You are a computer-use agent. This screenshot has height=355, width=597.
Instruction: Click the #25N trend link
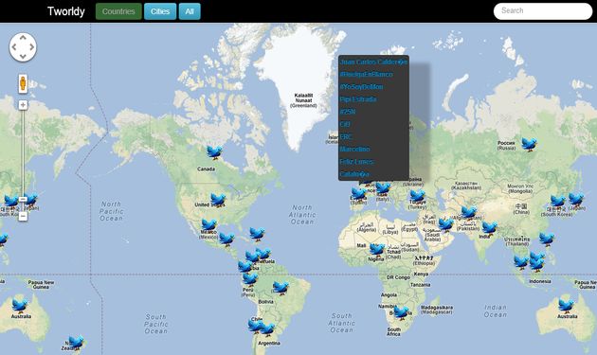(x=347, y=112)
